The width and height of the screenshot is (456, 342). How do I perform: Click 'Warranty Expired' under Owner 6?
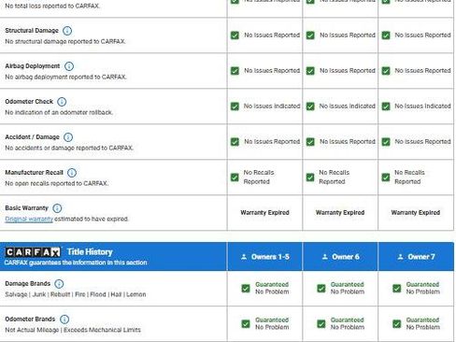(340, 213)
